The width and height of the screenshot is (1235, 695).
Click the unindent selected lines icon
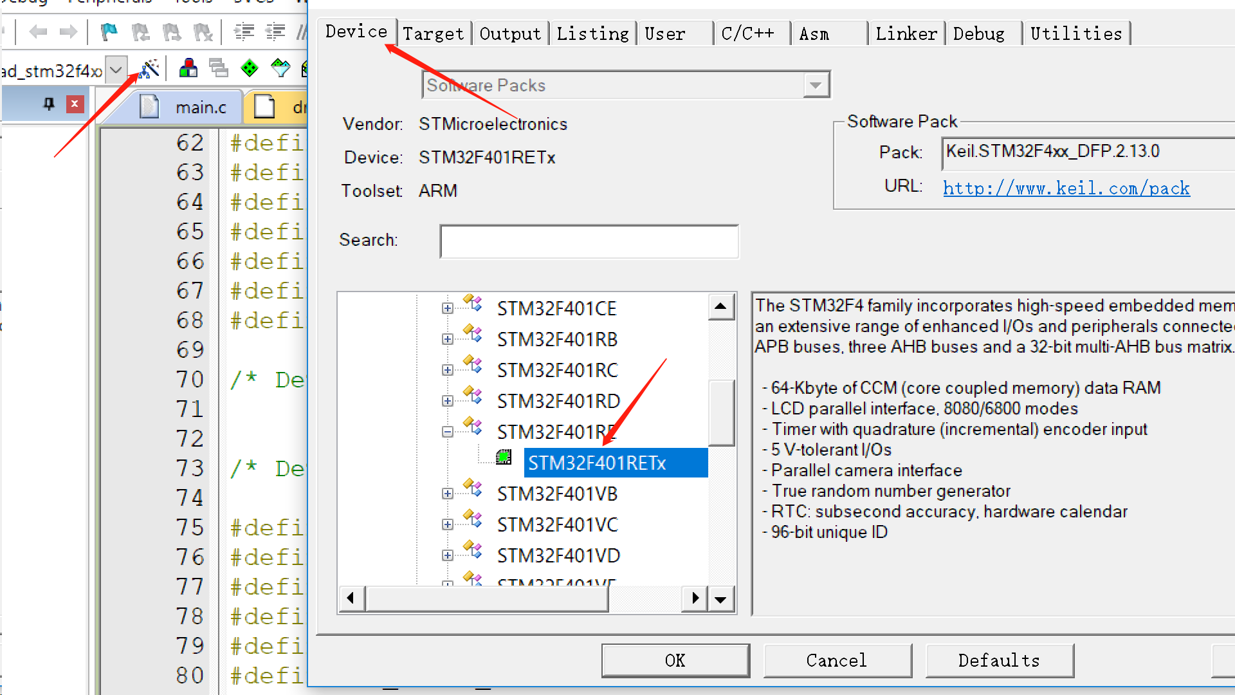pos(275,32)
